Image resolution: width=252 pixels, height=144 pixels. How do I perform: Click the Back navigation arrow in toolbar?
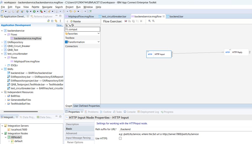(x=75, y=12)
